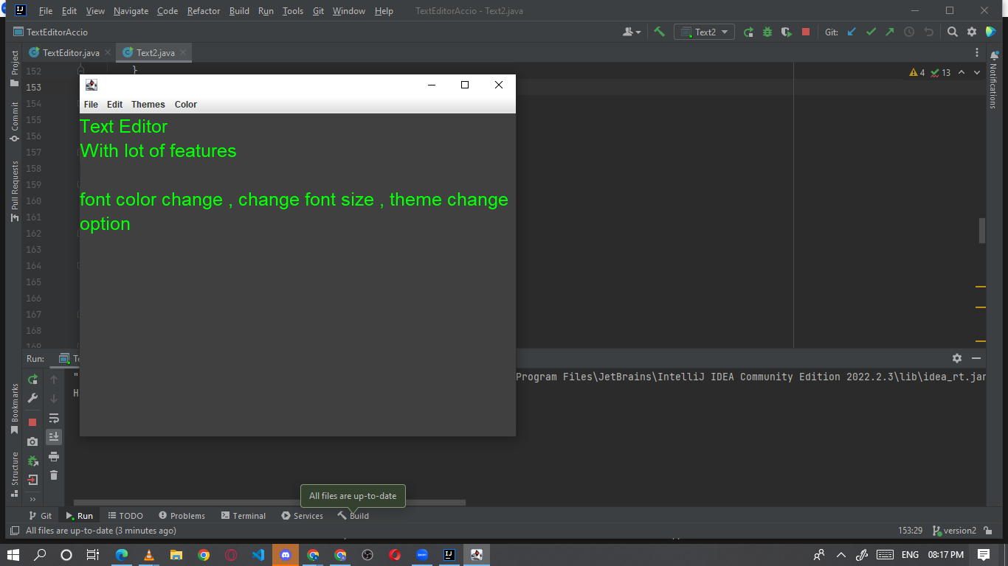Open the Terminal tool window

(x=243, y=515)
